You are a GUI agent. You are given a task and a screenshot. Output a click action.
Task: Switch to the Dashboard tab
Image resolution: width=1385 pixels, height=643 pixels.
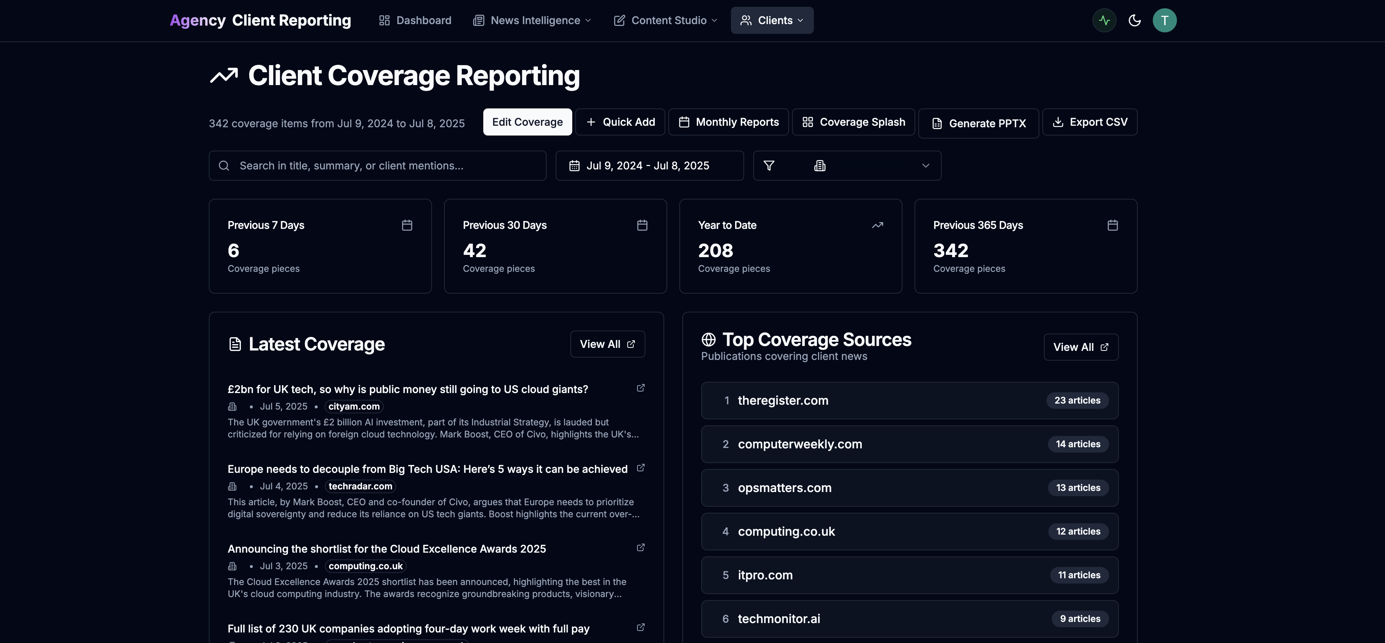415,20
